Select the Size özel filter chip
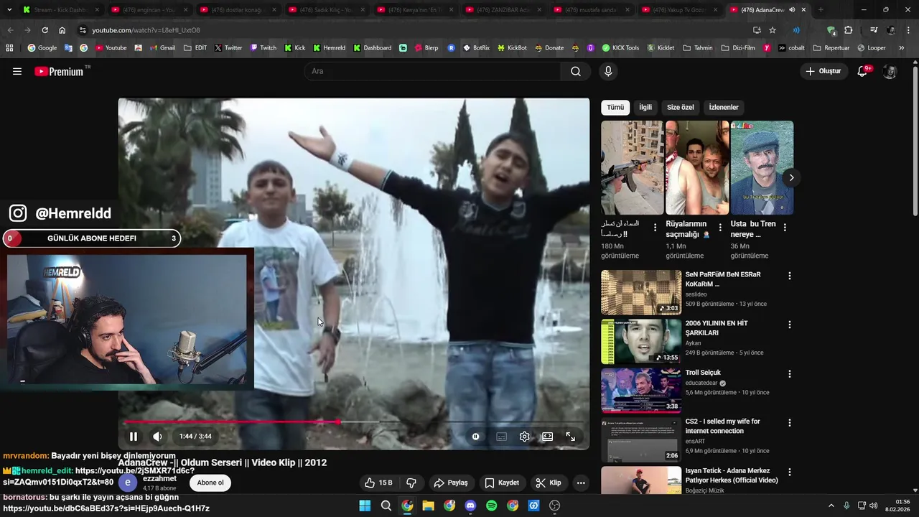 click(681, 107)
